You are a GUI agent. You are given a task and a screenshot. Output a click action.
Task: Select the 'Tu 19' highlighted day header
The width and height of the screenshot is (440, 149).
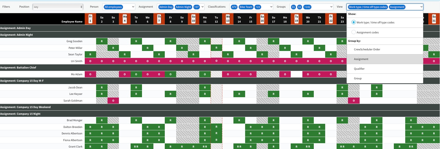point(297,19)
